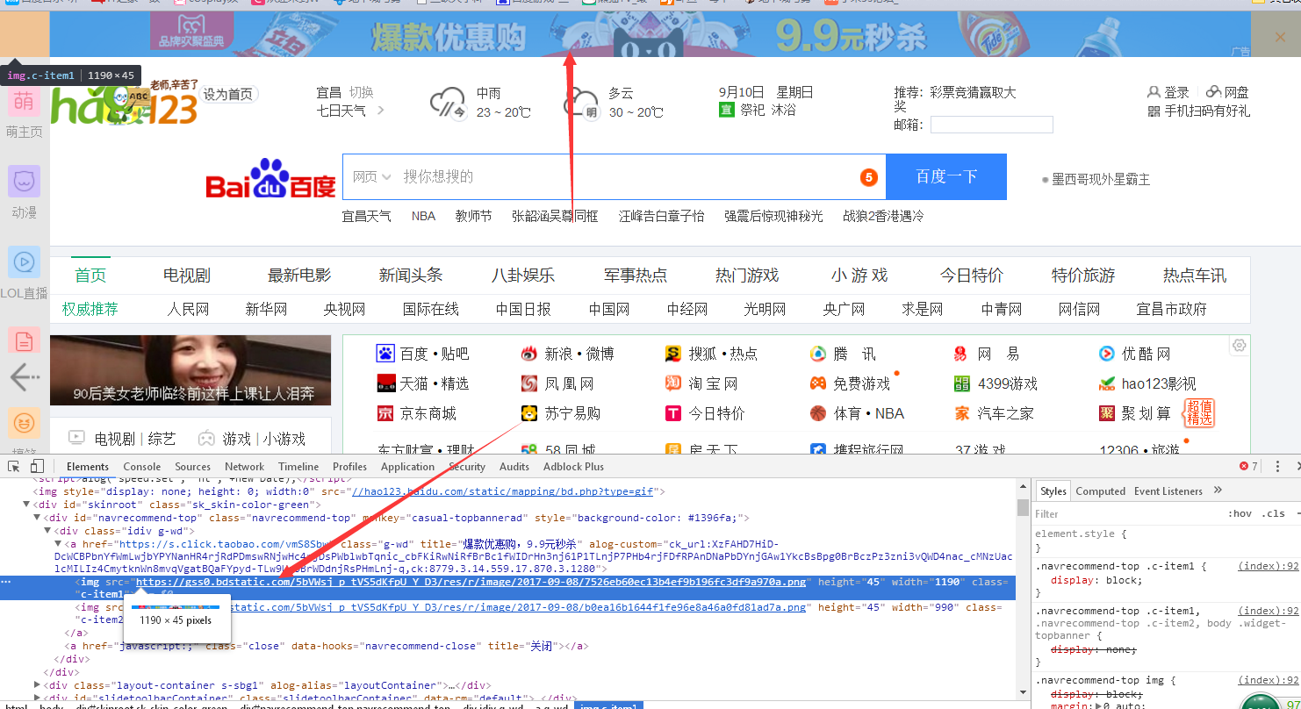The width and height of the screenshot is (1301, 709).
Task: Open the site list settings gear
Action: (x=1239, y=346)
